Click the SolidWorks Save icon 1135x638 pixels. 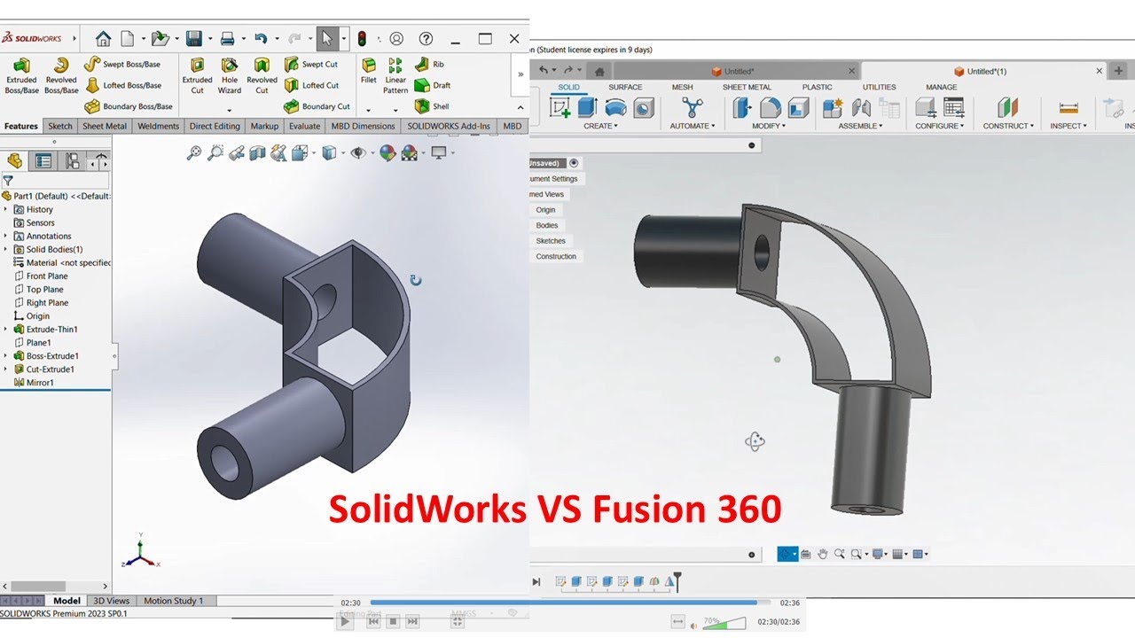(193, 39)
